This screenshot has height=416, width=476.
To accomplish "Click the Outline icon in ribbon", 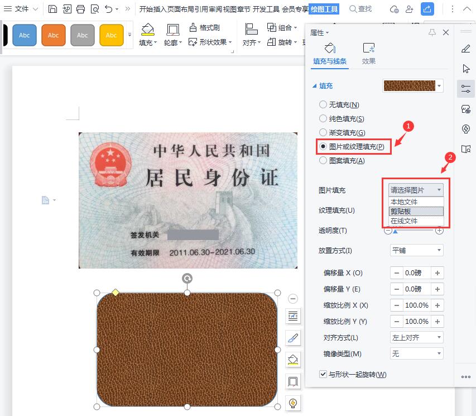I will tap(173, 30).
